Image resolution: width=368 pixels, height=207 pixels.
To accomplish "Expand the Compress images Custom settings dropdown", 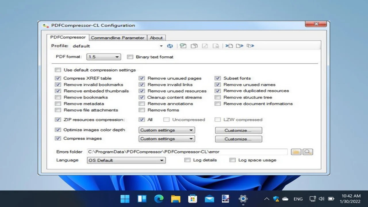I will coord(167,139).
